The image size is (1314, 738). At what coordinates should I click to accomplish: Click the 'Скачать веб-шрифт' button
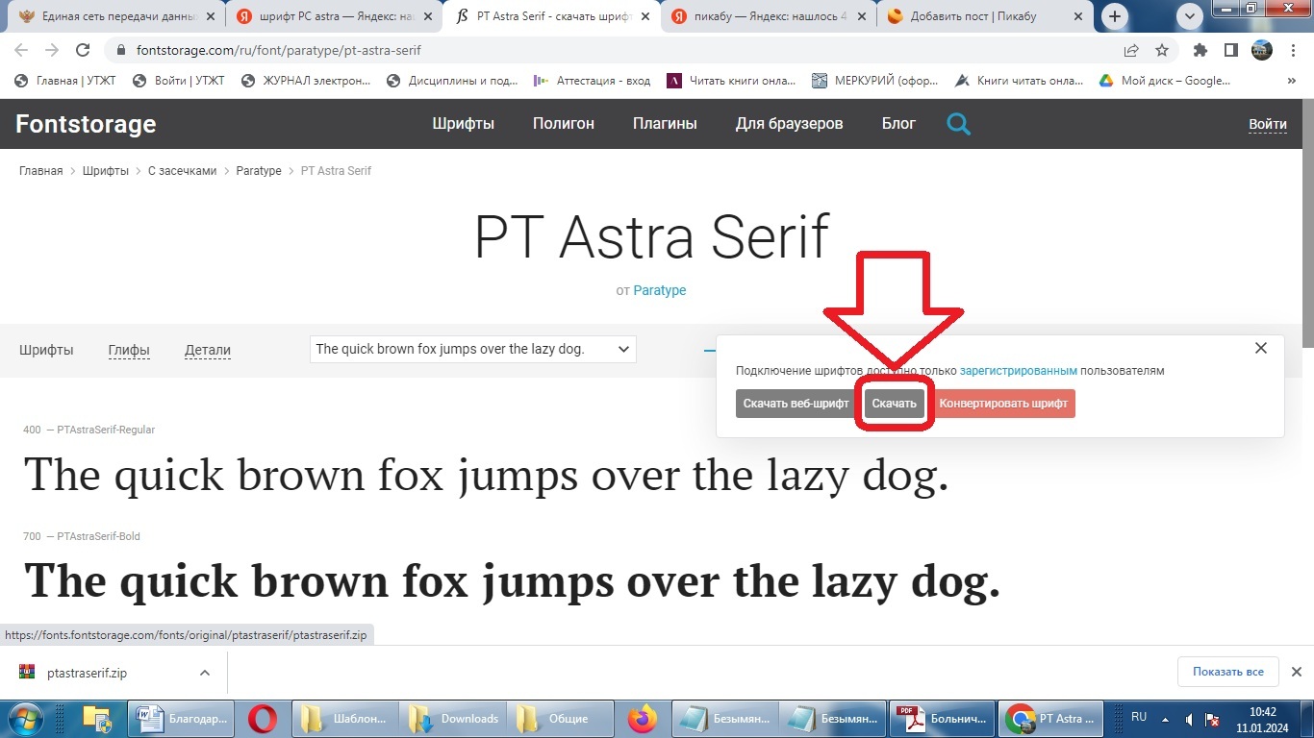pyautogui.click(x=796, y=404)
